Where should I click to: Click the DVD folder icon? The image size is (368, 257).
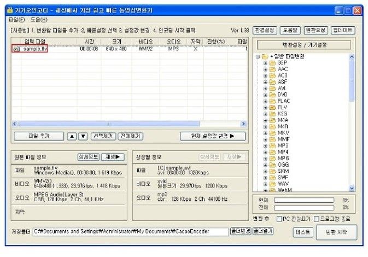pos(272,95)
